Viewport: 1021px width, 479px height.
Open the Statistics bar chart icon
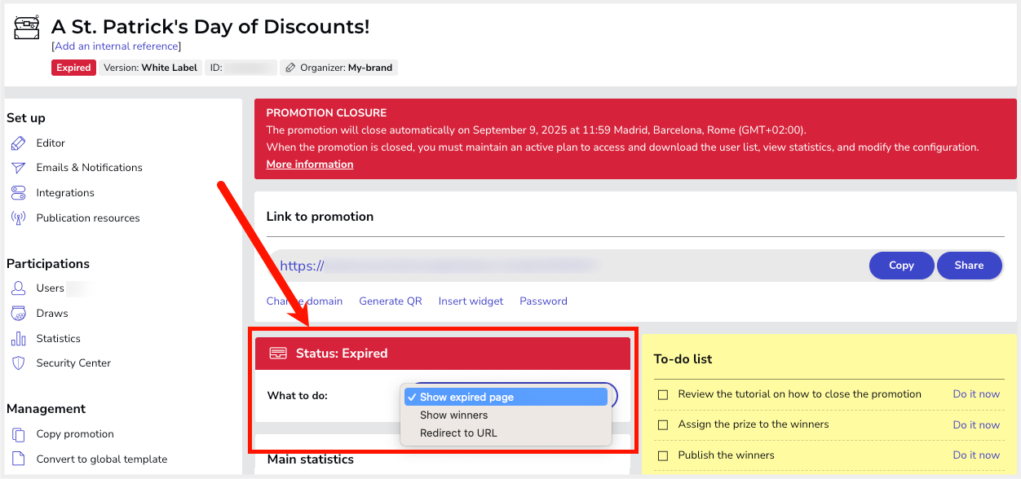point(18,339)
